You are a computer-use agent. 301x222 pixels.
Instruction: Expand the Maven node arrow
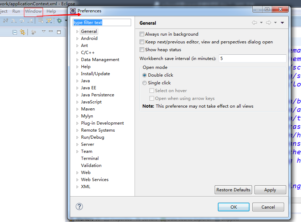click(x=77, y=109)
